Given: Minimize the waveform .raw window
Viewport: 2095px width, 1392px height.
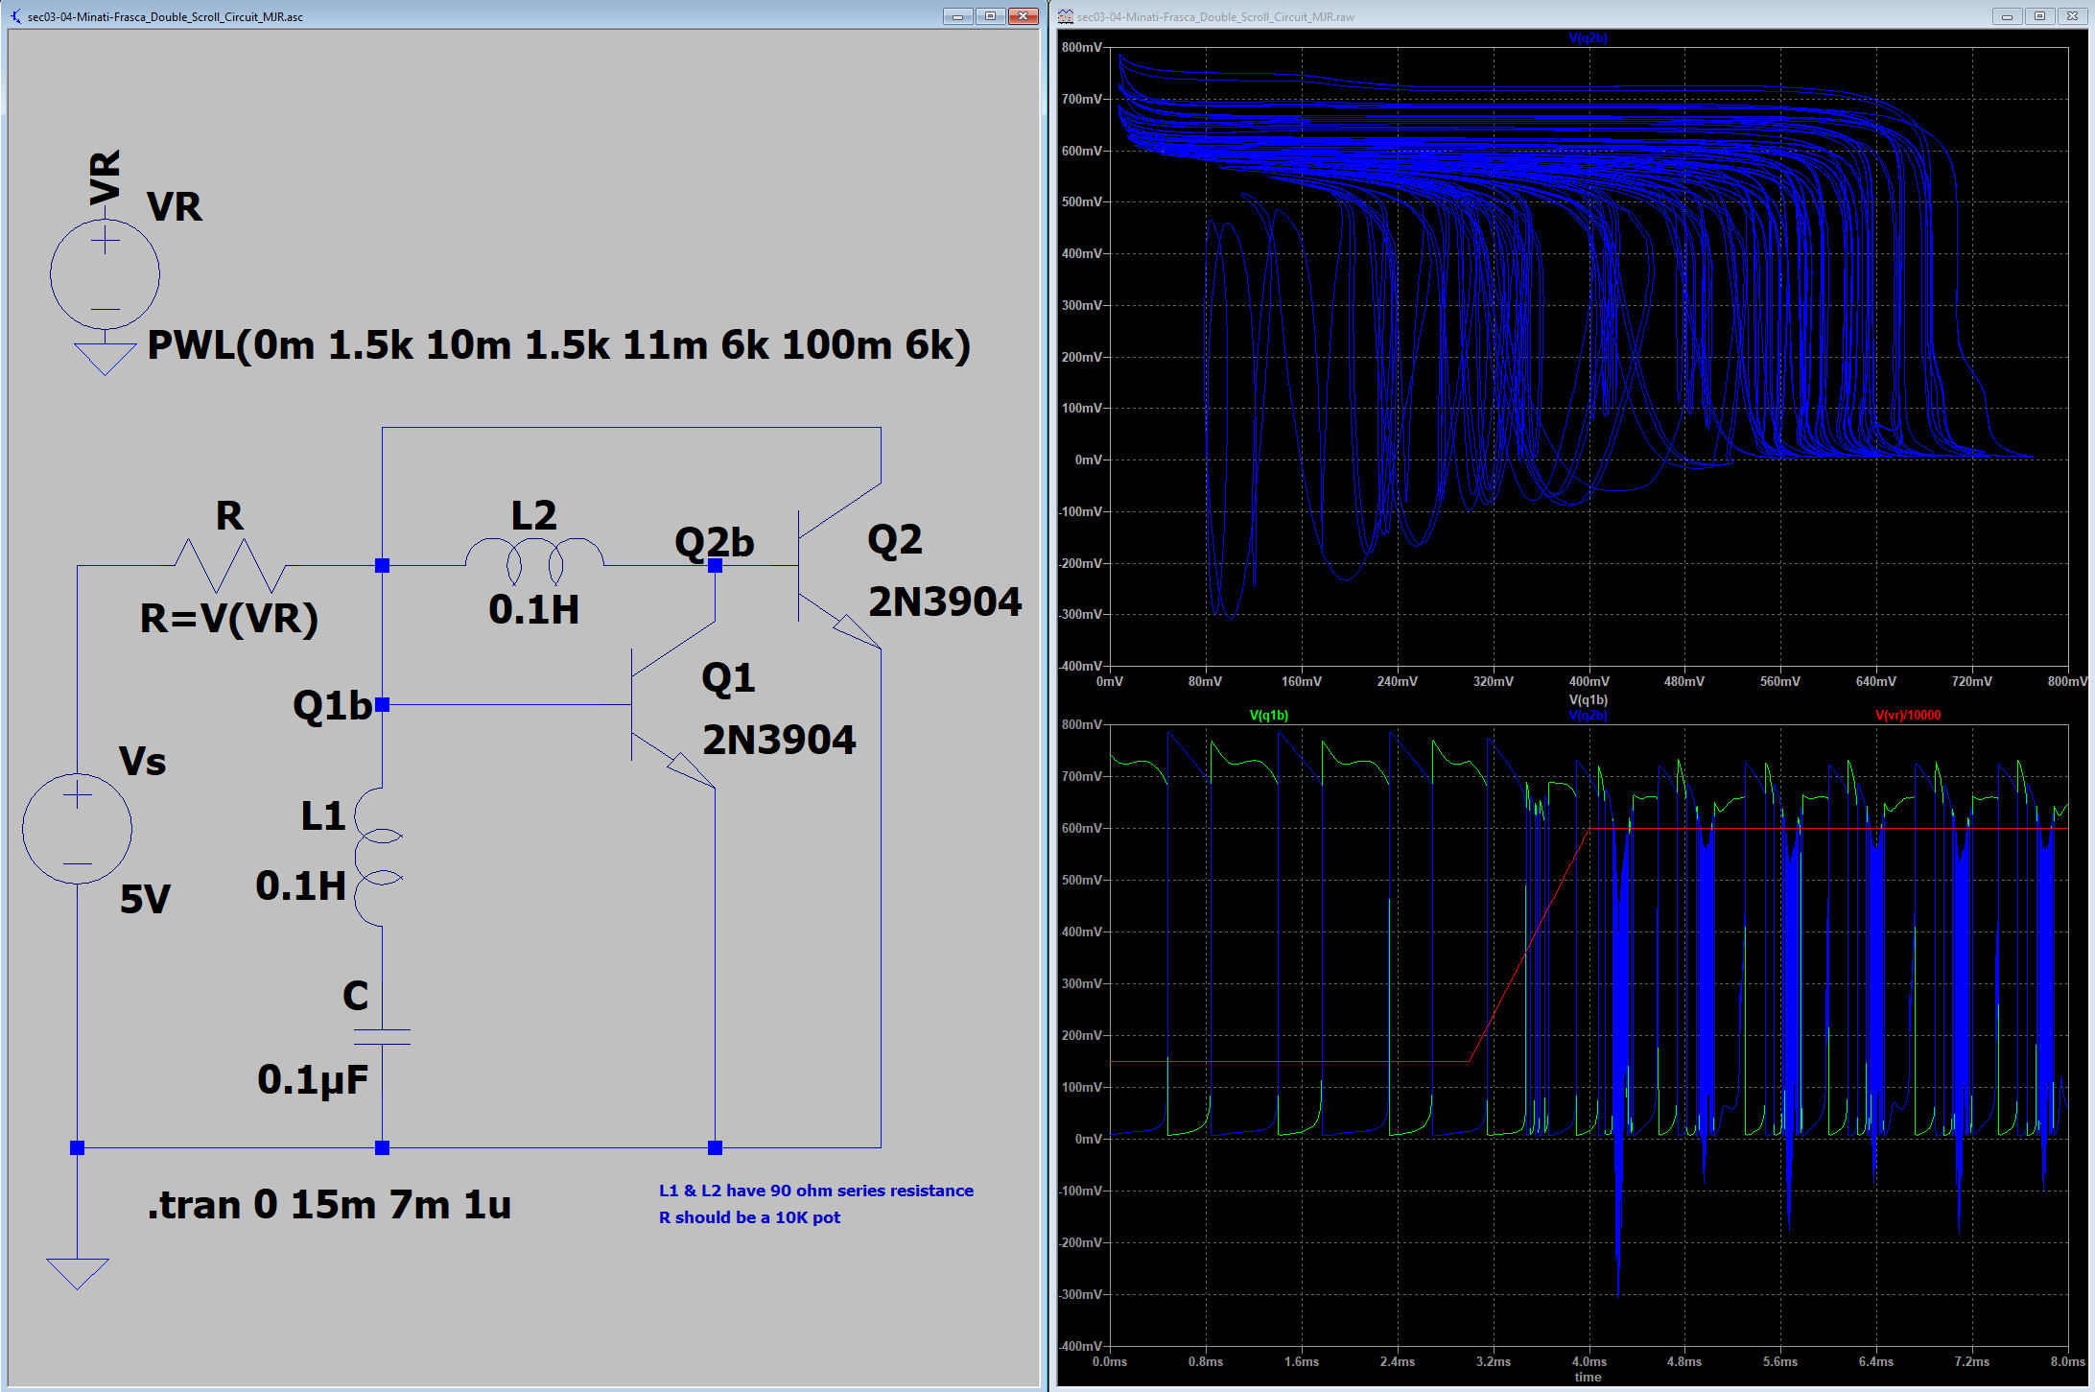Looking at the screenshot, I should coord(2006,16).
